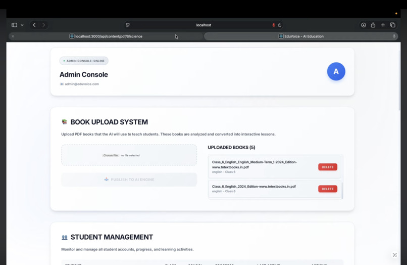Viewport: 407px width, 265px height.
Task: Reload the page with the refresh icon
Action: pos(280,25)
